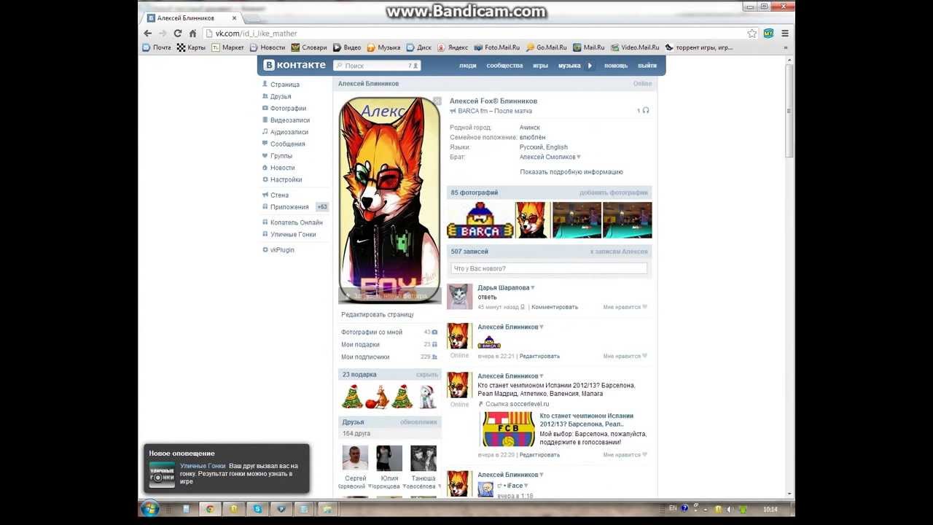Open Настройки in the sidebar

click(x=286, y=179)
